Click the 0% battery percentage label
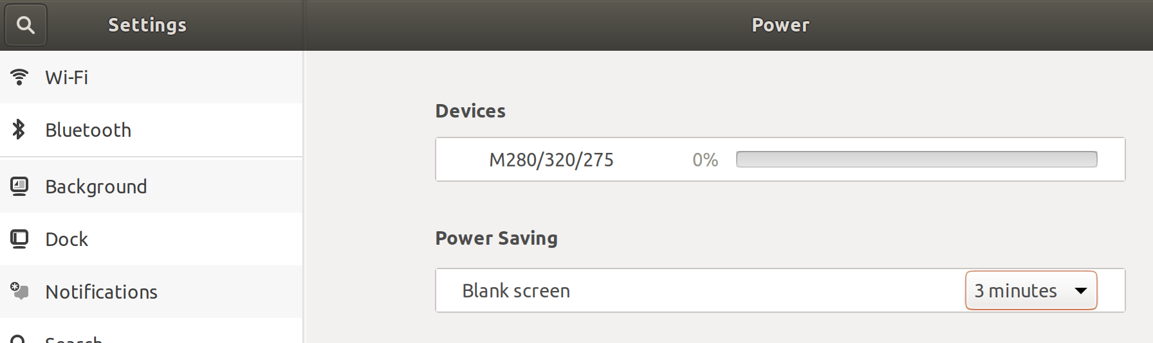This screenshot has width=1153, height=343. [705, 160]
